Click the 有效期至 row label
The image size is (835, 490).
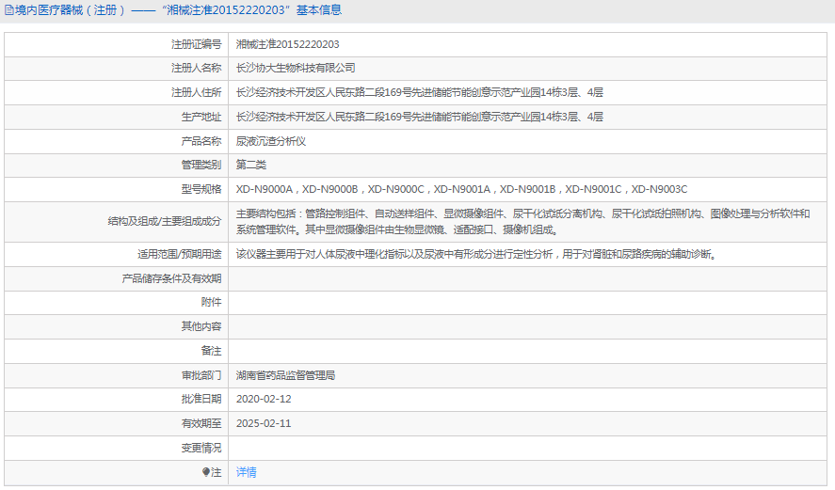(201, 423)
